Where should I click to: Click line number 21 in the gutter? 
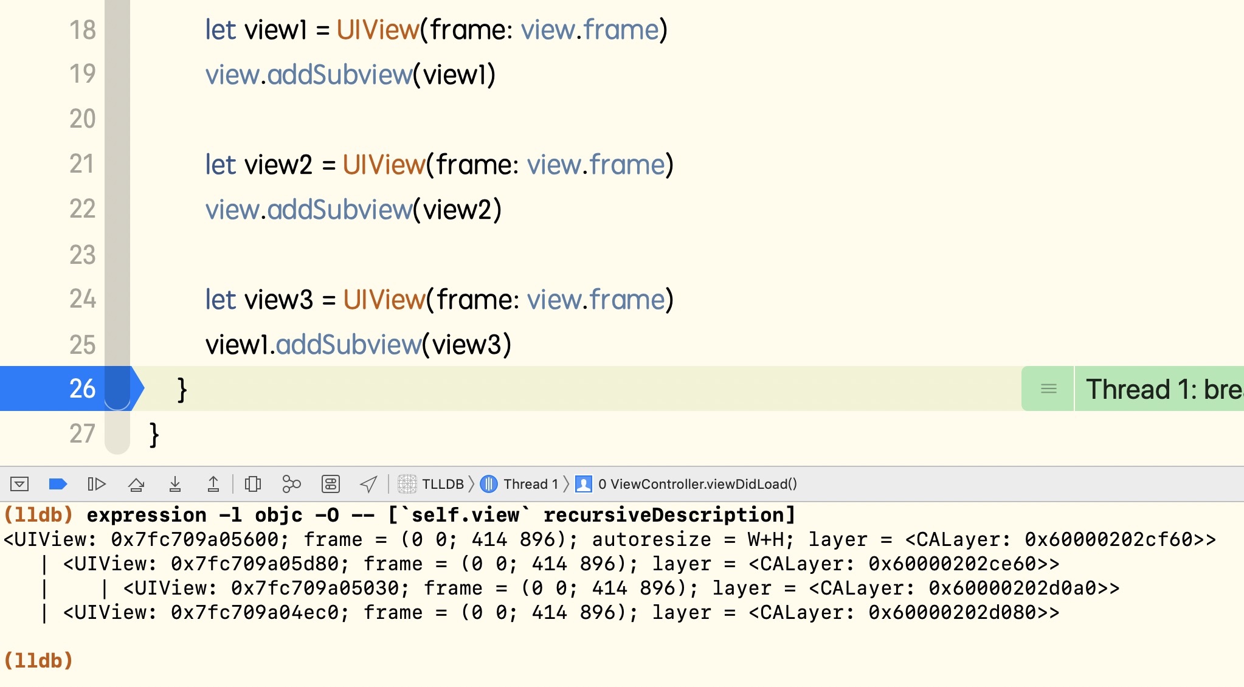82,164
